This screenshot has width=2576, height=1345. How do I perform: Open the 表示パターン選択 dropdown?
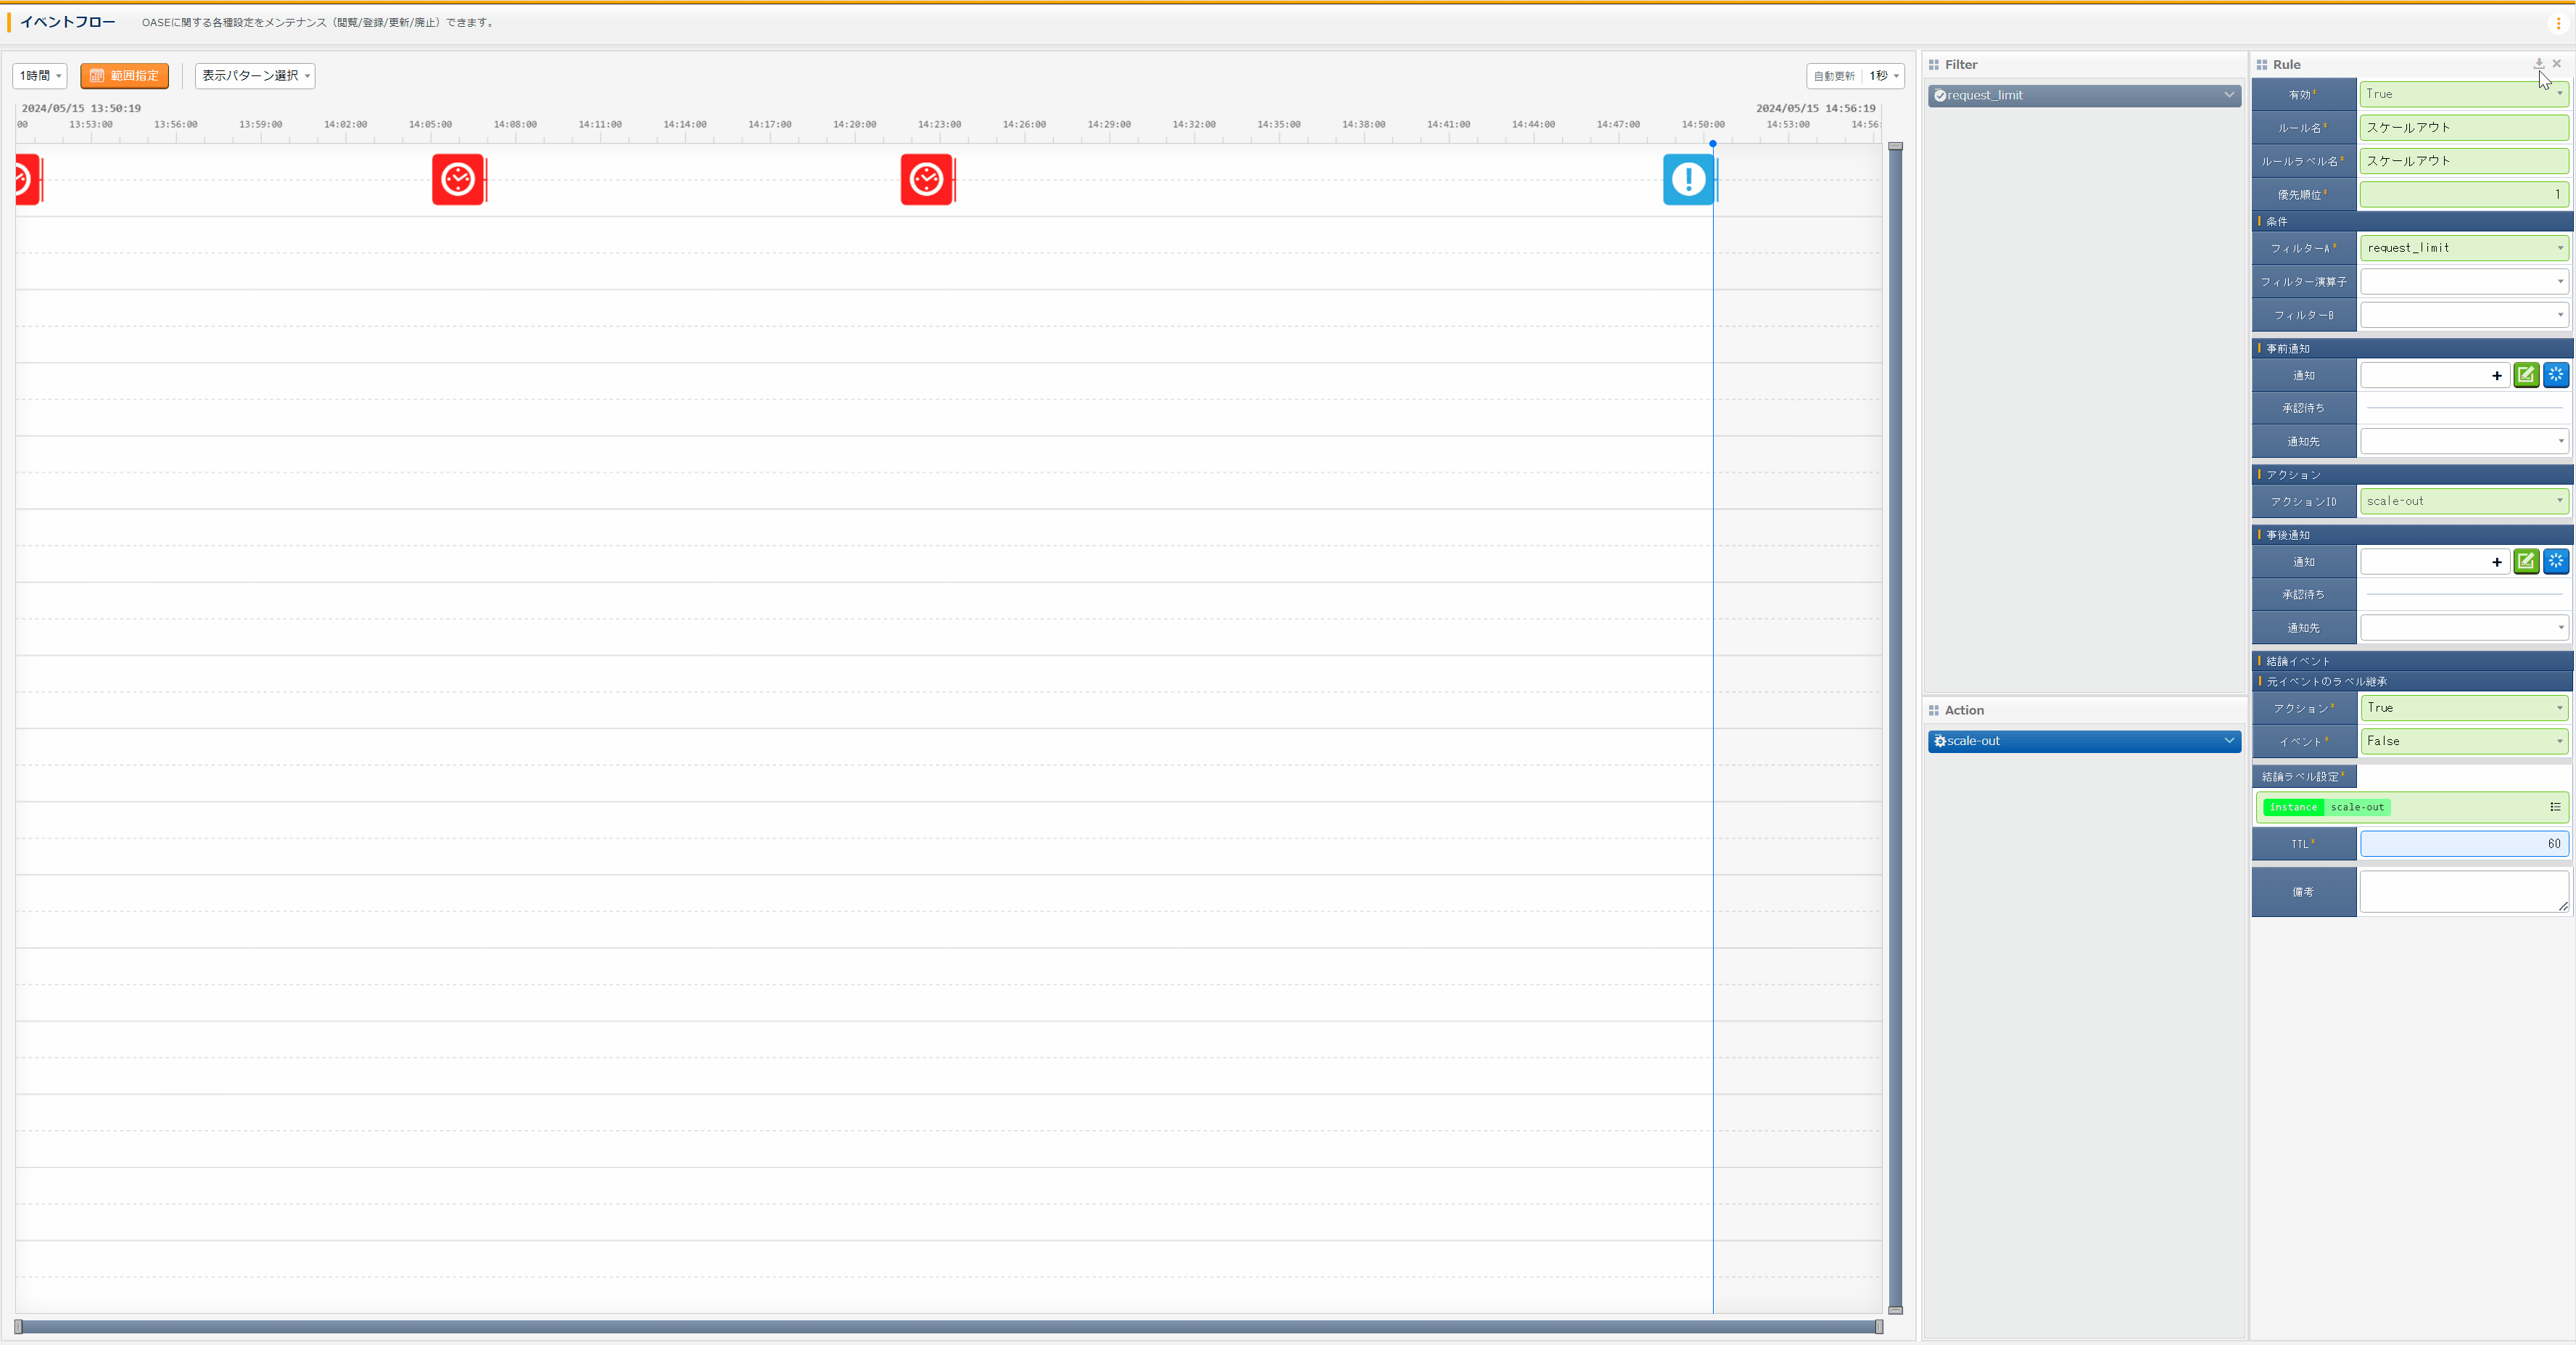(x=255, y=76)
